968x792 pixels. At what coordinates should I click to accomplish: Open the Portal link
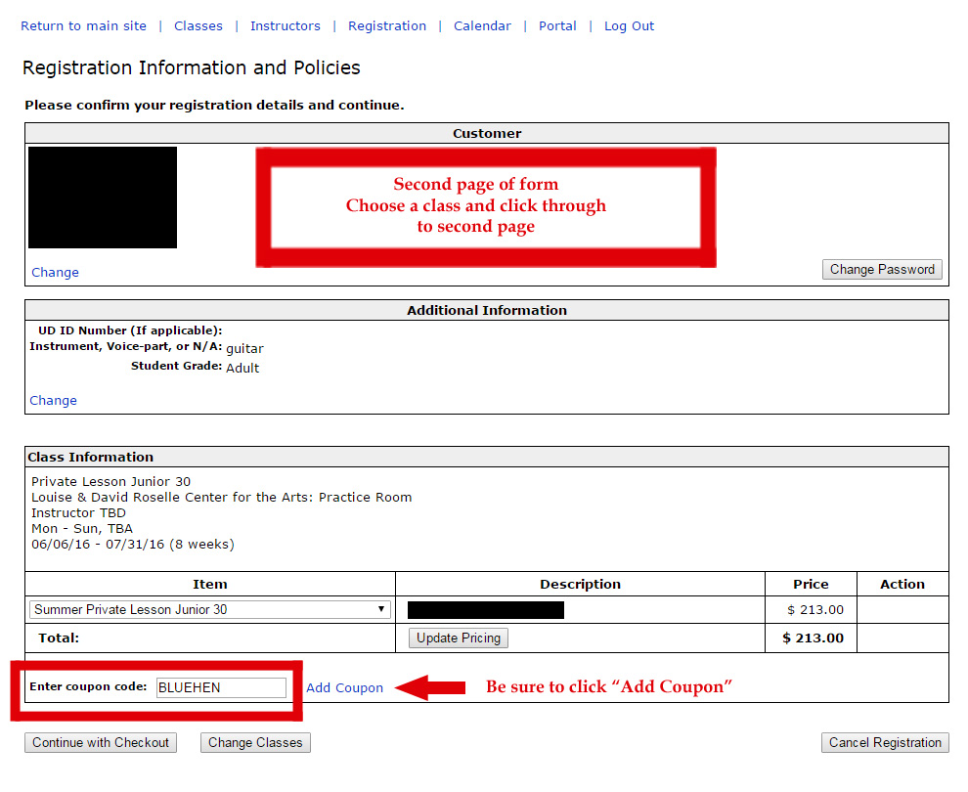point(557,26)
